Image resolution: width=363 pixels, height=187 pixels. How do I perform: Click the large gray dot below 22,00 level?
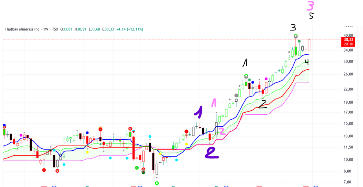(x=236, y=95)
